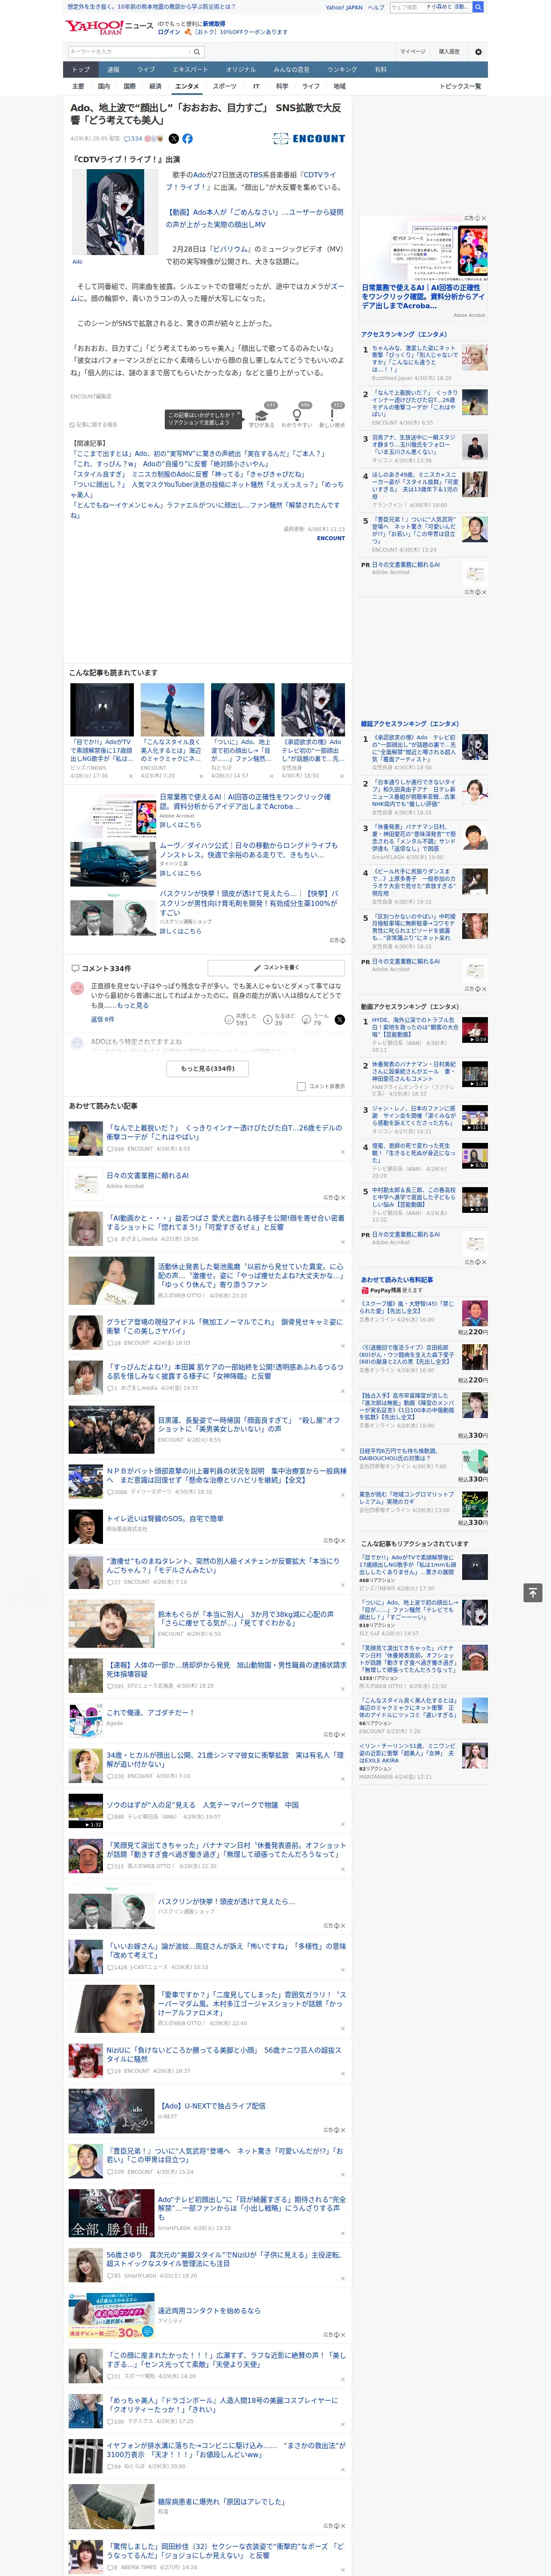Open the トップ navigation tab

pyautogui.click(x=81, y=70)
